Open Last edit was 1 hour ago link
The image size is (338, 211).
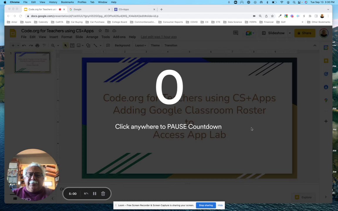pyautogui.click(x=159, y=37)
